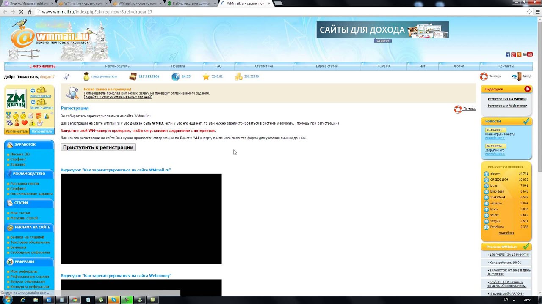Viewport: 542px width, 304px height.
Task: Open the перейти к списку оплачиваемых заданий link
Action: click(118, 97)
